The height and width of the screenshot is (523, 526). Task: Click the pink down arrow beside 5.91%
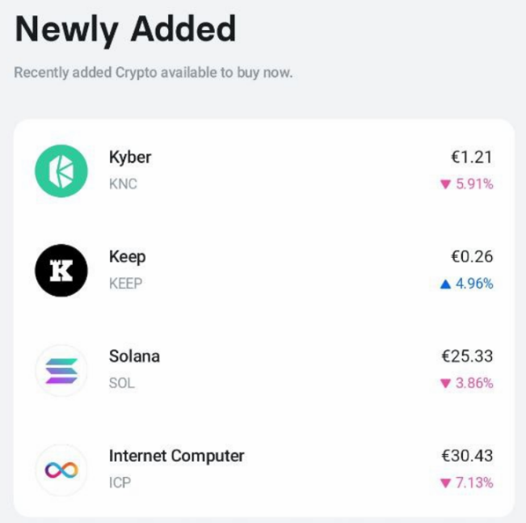point(444,184)
